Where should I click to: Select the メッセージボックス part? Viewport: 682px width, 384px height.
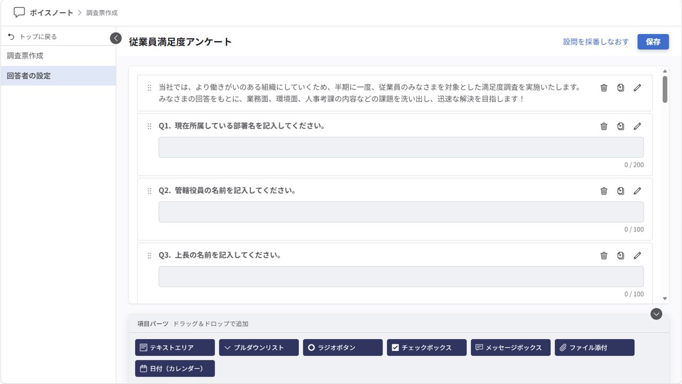[511, 347]
